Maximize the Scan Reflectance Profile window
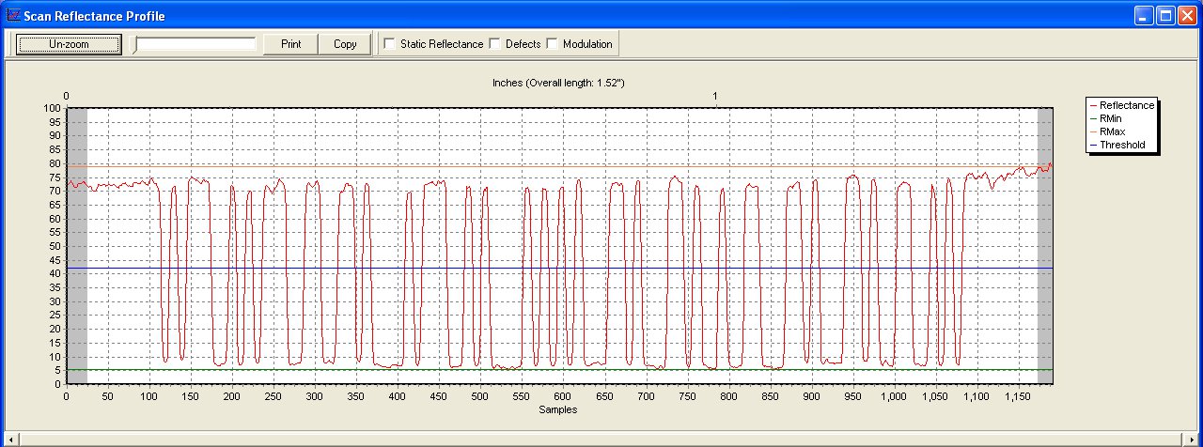This screenshot has height=447, width=1203. pyautogui.click(x=1165, y=16)
